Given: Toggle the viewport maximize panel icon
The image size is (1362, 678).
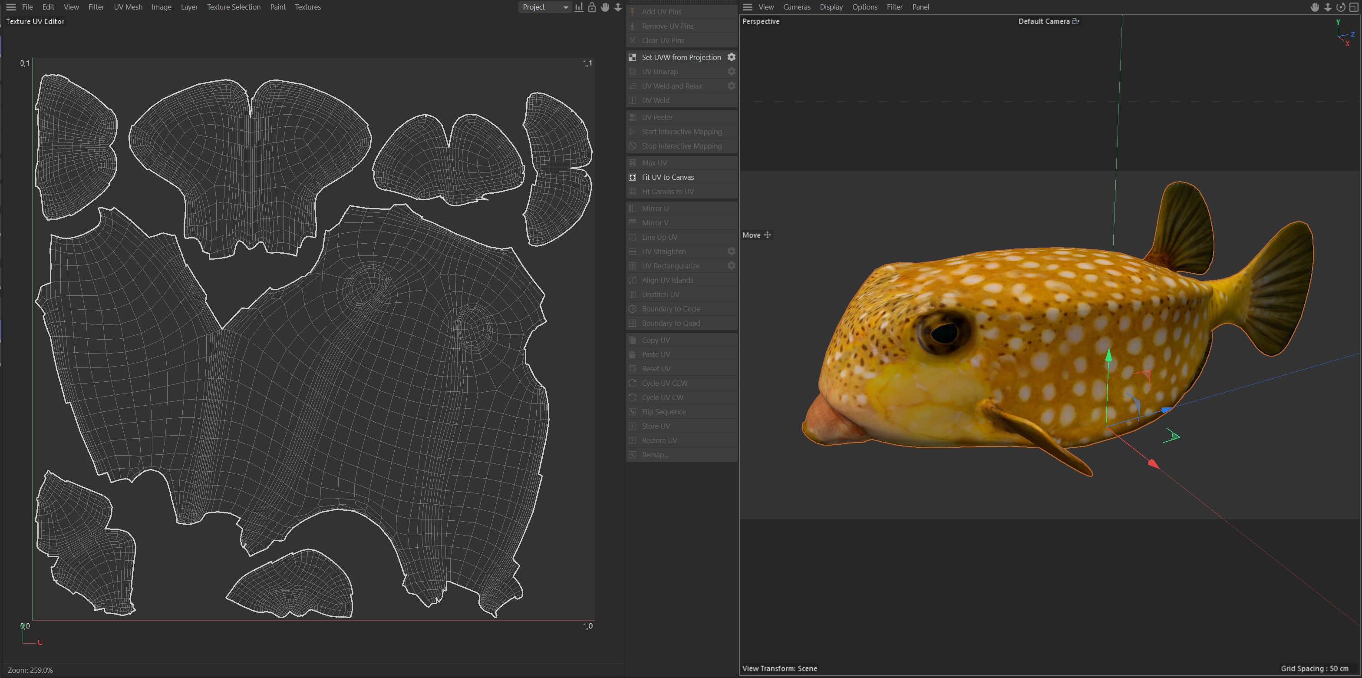Looking at the screenshot, I should point(1354,7).
